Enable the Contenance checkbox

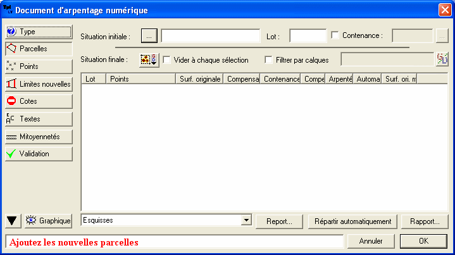tap(335, 35)
